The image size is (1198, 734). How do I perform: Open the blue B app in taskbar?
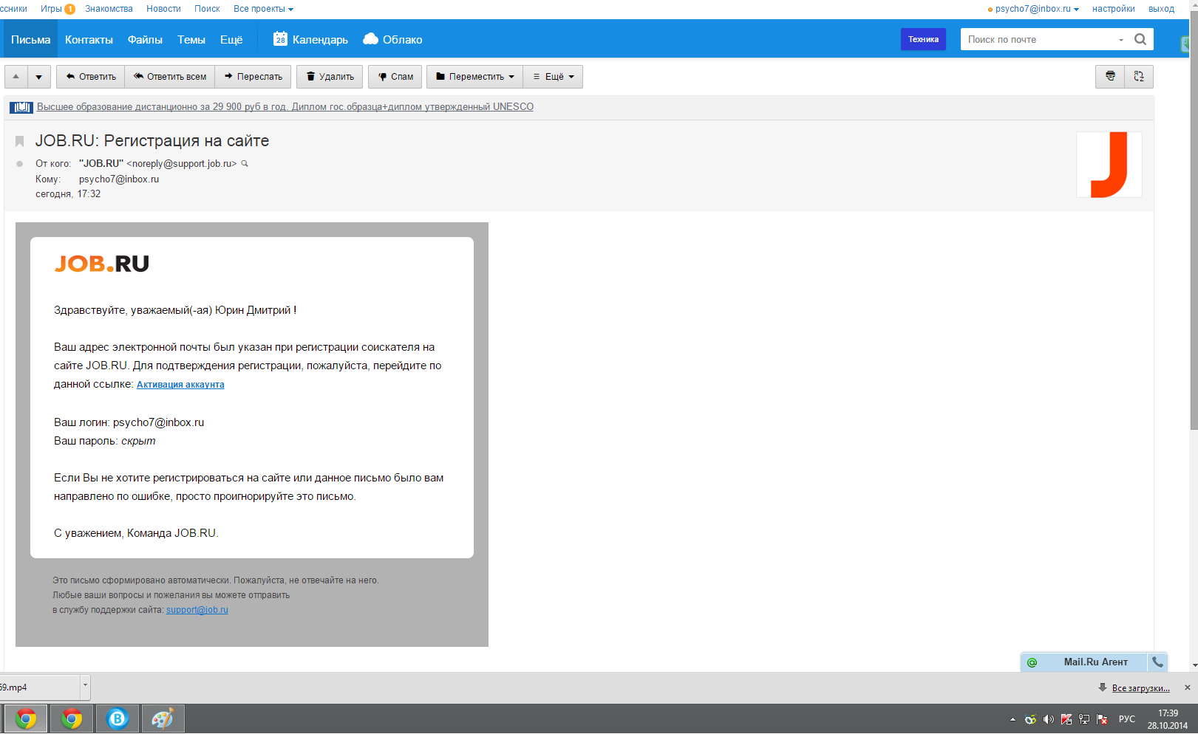coord(118,718)
